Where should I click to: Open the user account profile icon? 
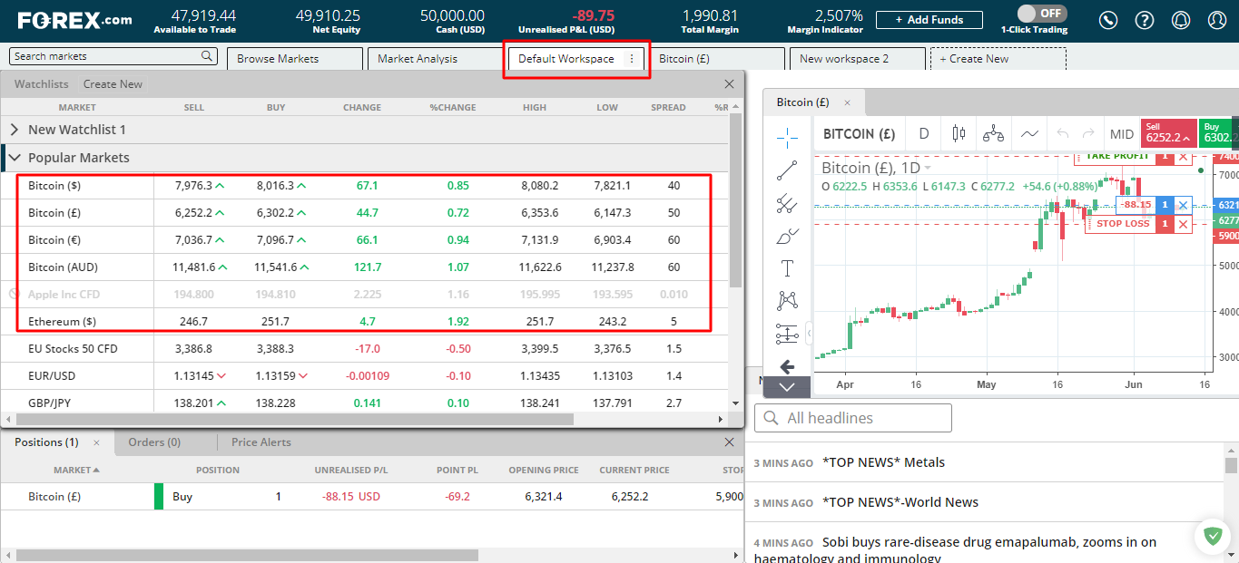pos(1217,20)
